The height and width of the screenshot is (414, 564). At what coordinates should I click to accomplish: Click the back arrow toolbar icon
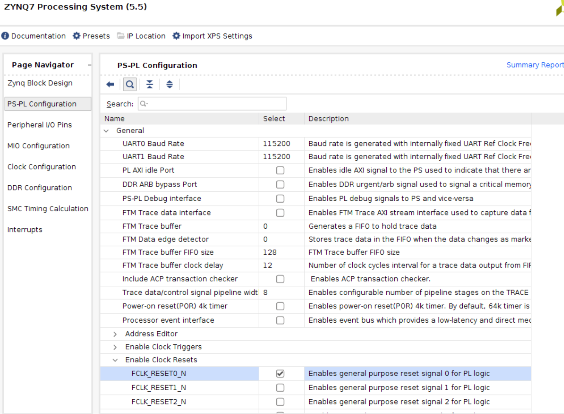pyautogui.click(x=110, y=85)
